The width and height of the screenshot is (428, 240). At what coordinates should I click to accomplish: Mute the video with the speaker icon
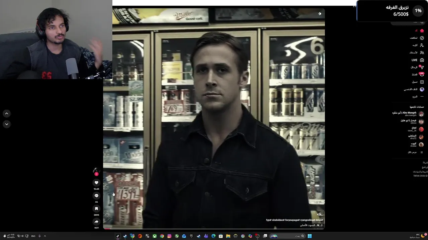pyautogui.click(x=320, y=14)
